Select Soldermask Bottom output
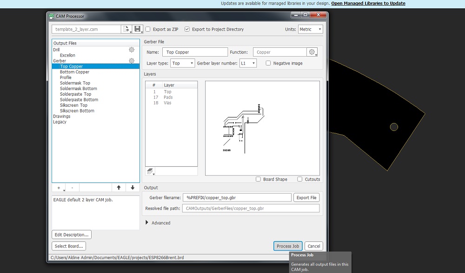Viewport: 465px width, 273px height. click(78, 89)
